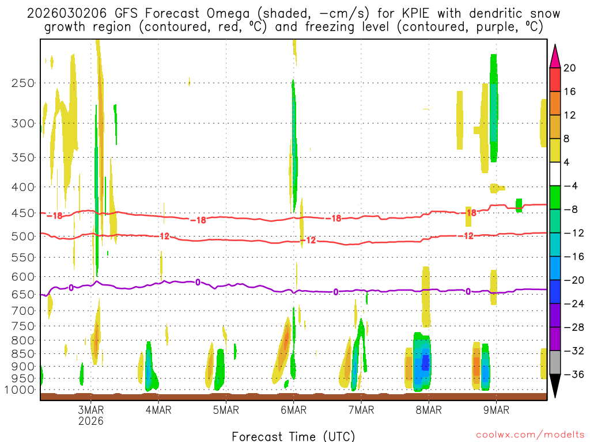Click the 500 pressure level label
Viewport: 590px width, 442px height.
point(23,237)
